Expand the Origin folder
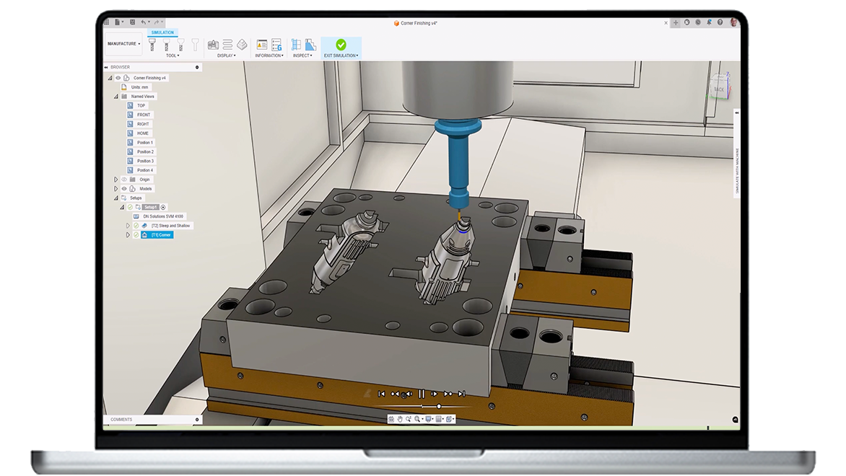The image size is (846, 476). (x=116, y=180)
